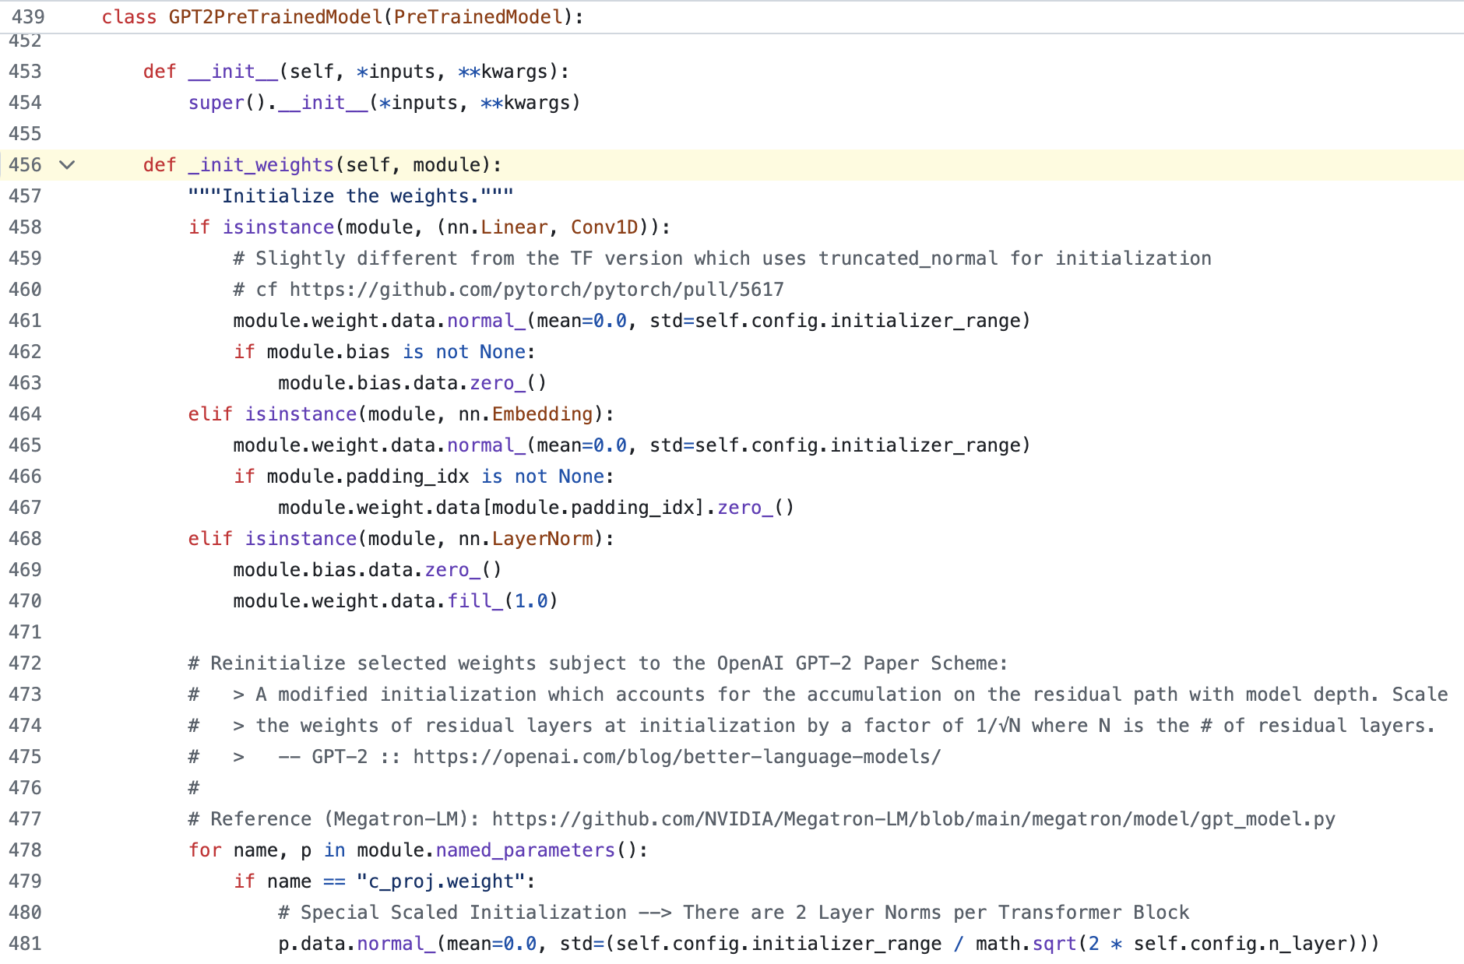Click math.sqrt on line 481
The image size is (1464, 964).
click(1026, 944)
